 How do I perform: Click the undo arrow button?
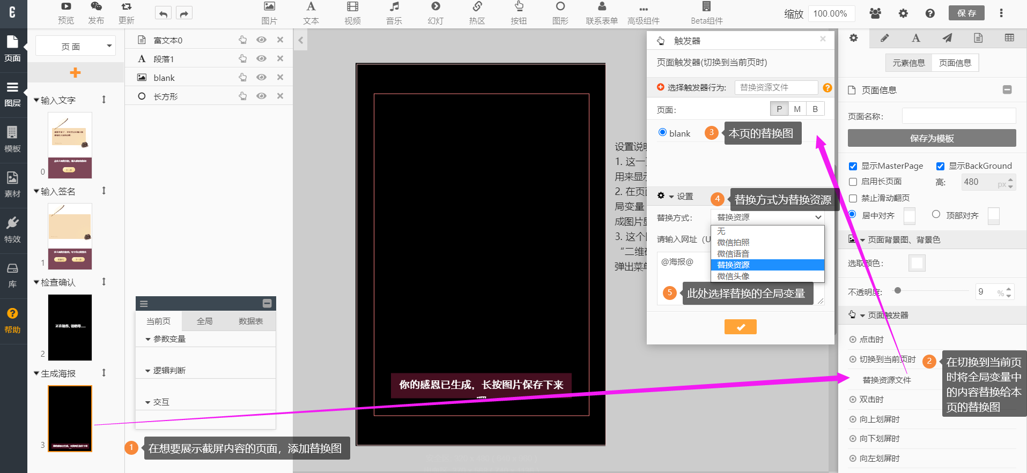click(163, 13)
